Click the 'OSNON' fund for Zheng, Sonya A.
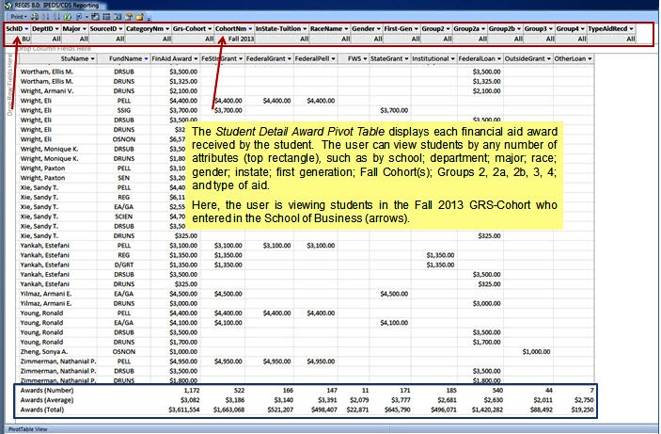 point(124,352)
